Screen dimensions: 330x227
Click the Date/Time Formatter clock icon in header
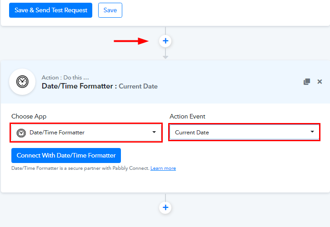22,82
